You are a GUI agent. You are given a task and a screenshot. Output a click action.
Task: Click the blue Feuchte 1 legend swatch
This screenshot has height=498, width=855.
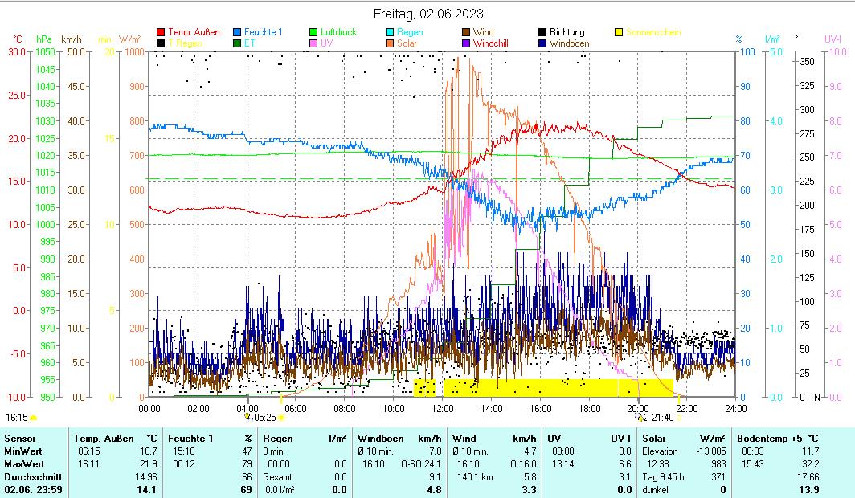237,32
